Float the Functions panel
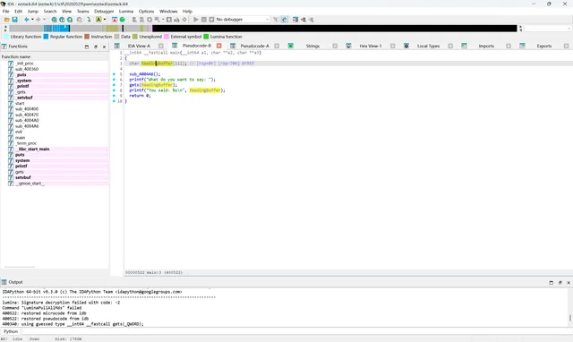The image size is (573, 342). click(x=96, y=47)
